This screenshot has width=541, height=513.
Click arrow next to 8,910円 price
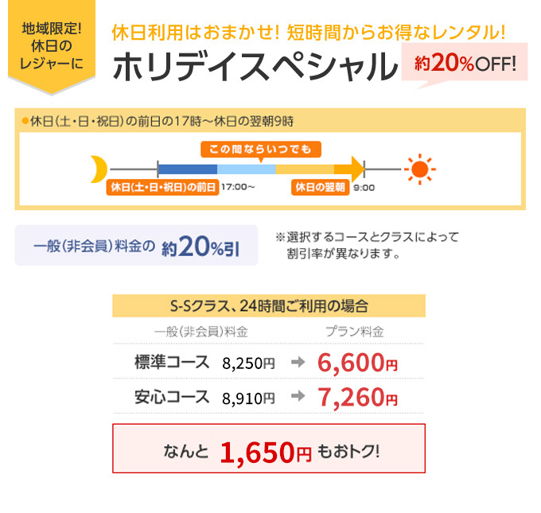pos(298,396)
